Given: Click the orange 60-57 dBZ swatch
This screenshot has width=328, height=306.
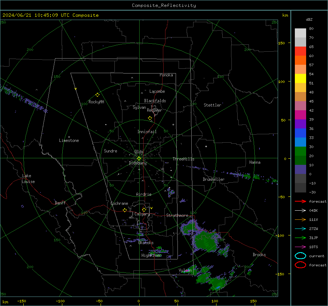Looking at the screenshot, I should (300, 60).
